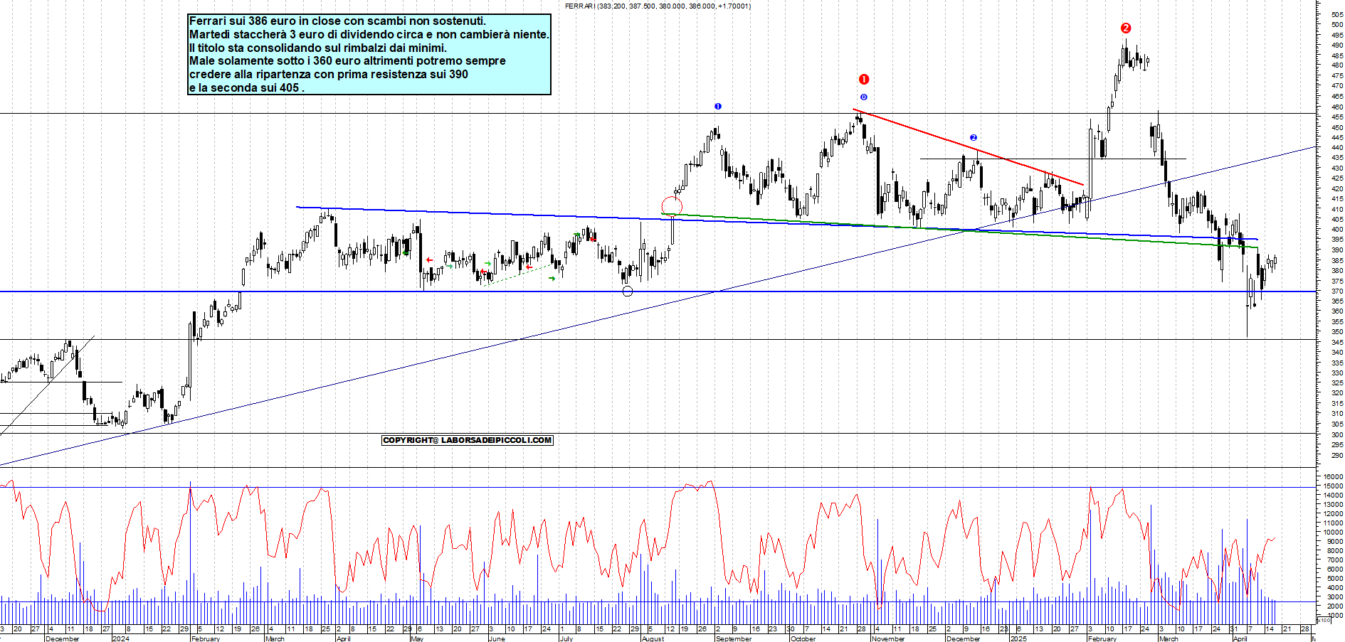Select the 345 price level on the right axis
1345x642 pixels.
(x=1336, y=343)
